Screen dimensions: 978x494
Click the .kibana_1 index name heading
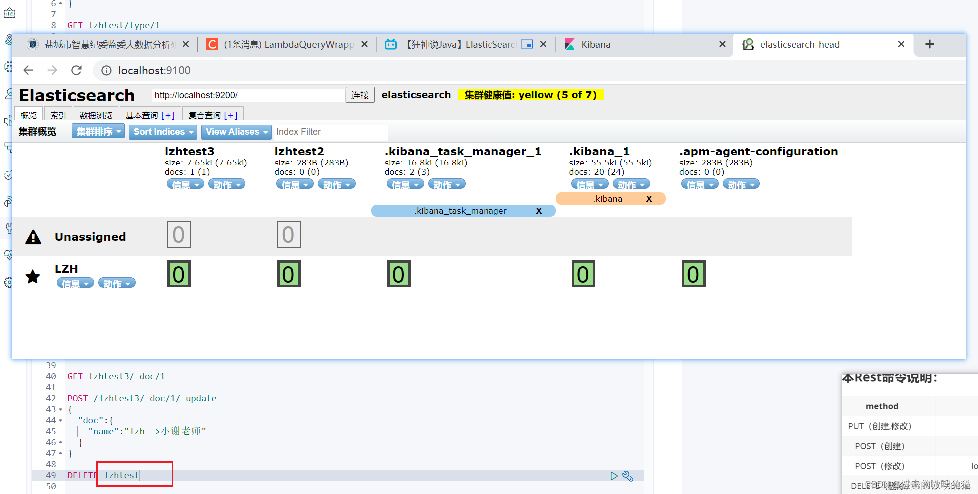click(599, 151)
